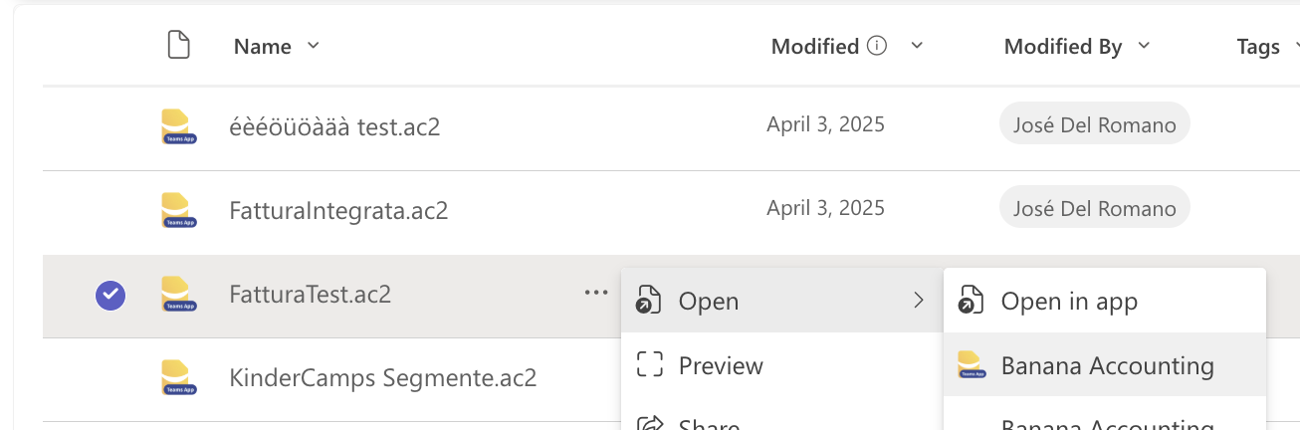Click the Tags column header
This screenshot has width=1300, height=430.
point(1258,47)
